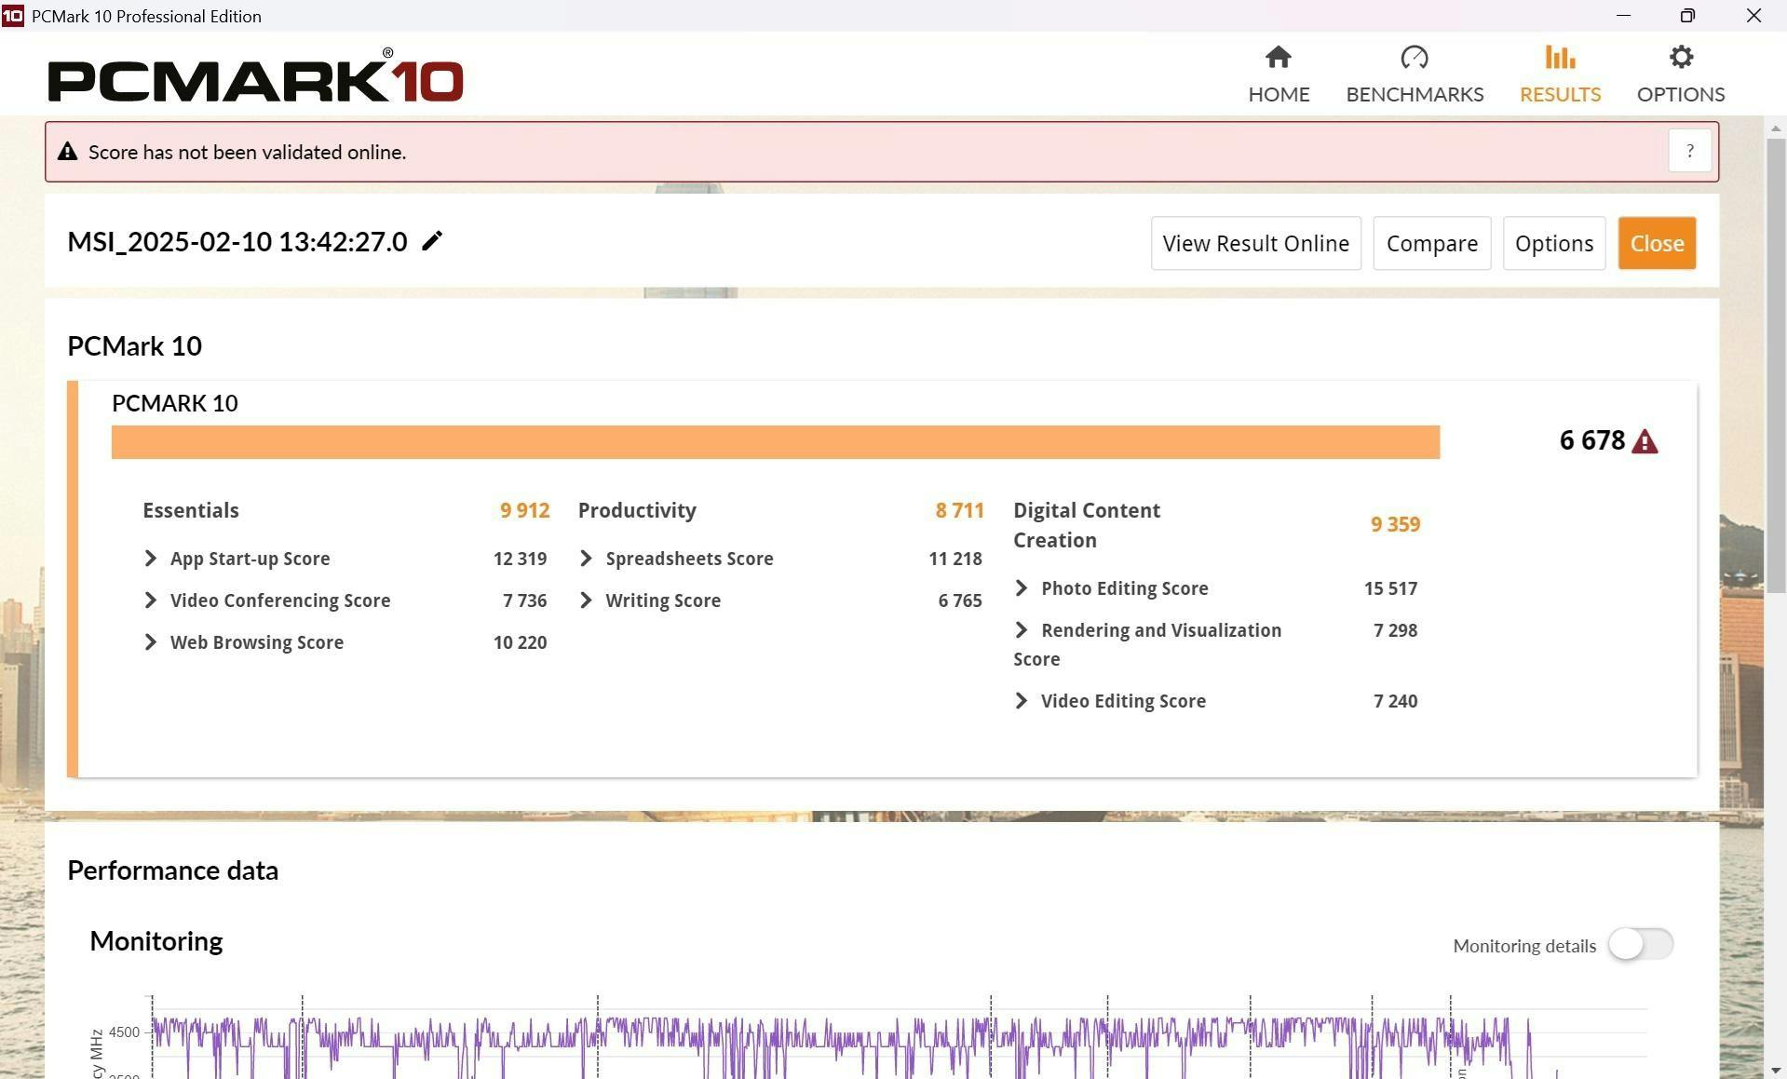Click the Photo Editing value 15 517
The width and height of the screenshot is (1787, 1079).
coord(1390,588)
